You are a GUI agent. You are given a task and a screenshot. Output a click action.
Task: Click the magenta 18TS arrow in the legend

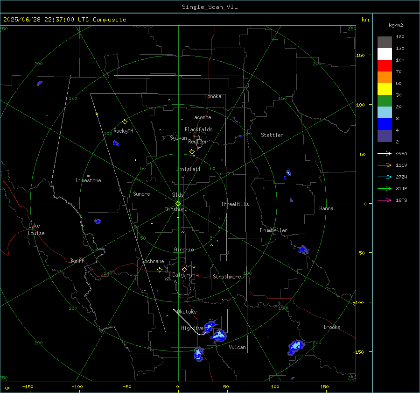click(x=385, y=200)
